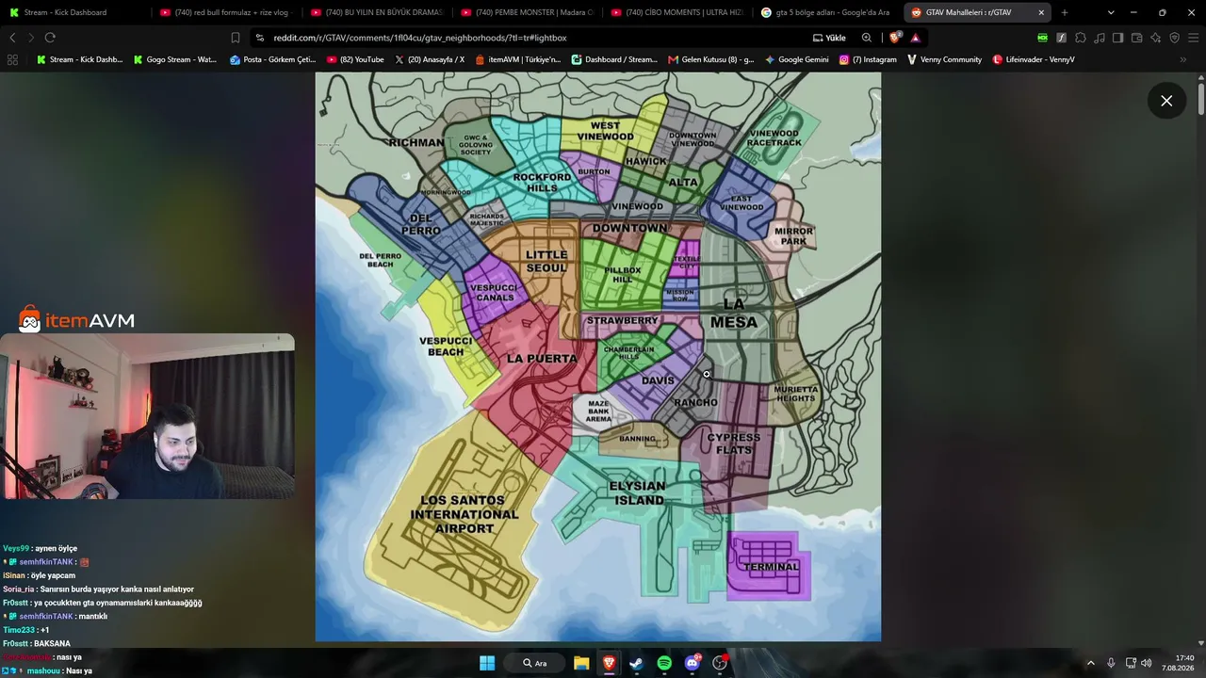
Task: Close the GTAV Mahalleleri tab
Action: 1041,12
